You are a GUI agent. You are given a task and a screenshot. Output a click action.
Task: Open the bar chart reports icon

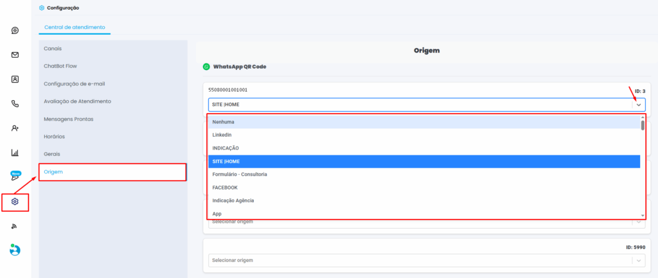coord(15,153)
